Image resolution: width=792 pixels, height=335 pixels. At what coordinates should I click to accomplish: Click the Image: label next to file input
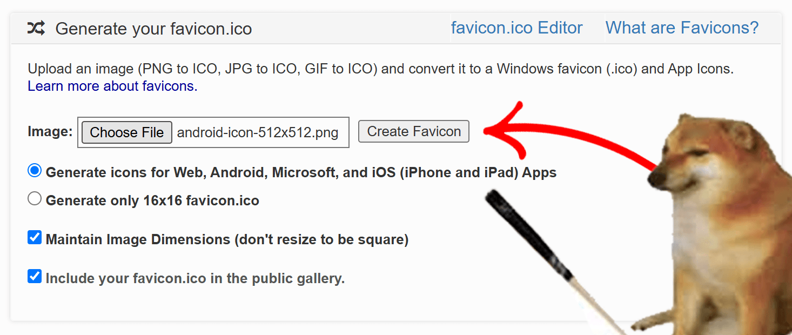pos(49,132)
